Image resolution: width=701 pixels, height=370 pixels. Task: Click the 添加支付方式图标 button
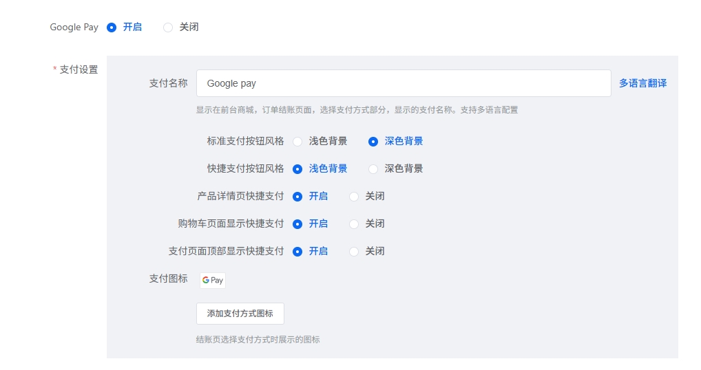click(x=240, y=314)
